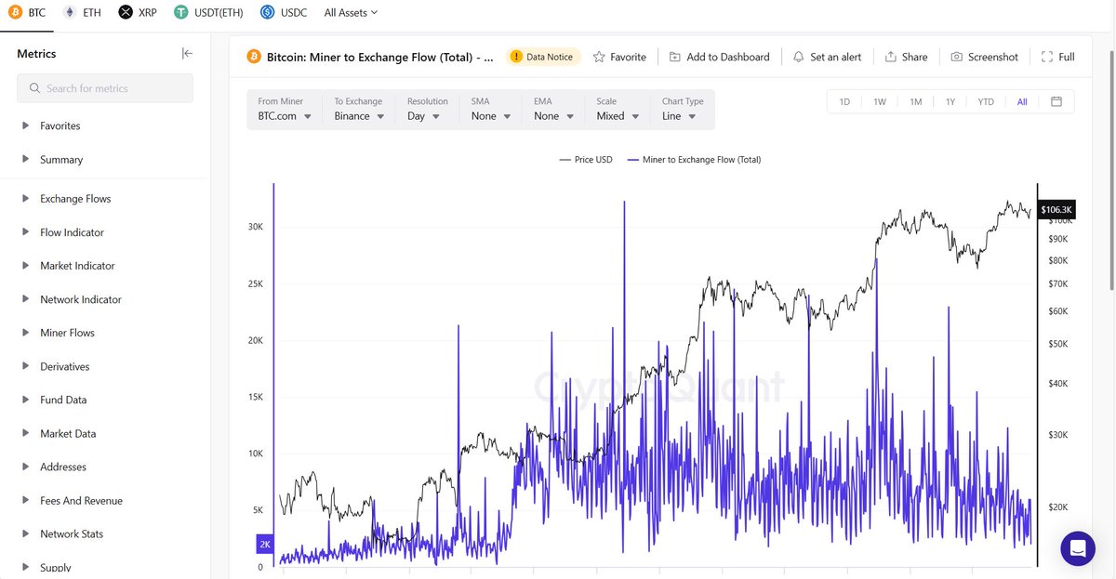This screenshot has height=579, width=1116.
Task: Select the All time range
Action: 1022,102
